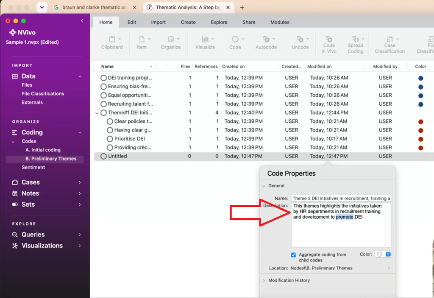This screenshot has height=298, width=434.
Task: Switch to the Home ribbon tab
Action: pyautogui.click(x=106, y=22)
